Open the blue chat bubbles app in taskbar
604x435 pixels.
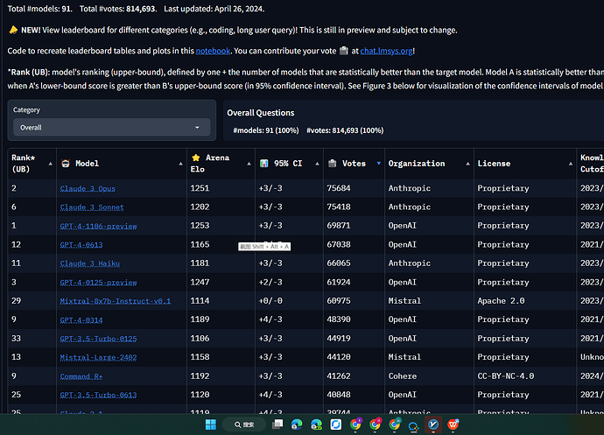[414, 425]
